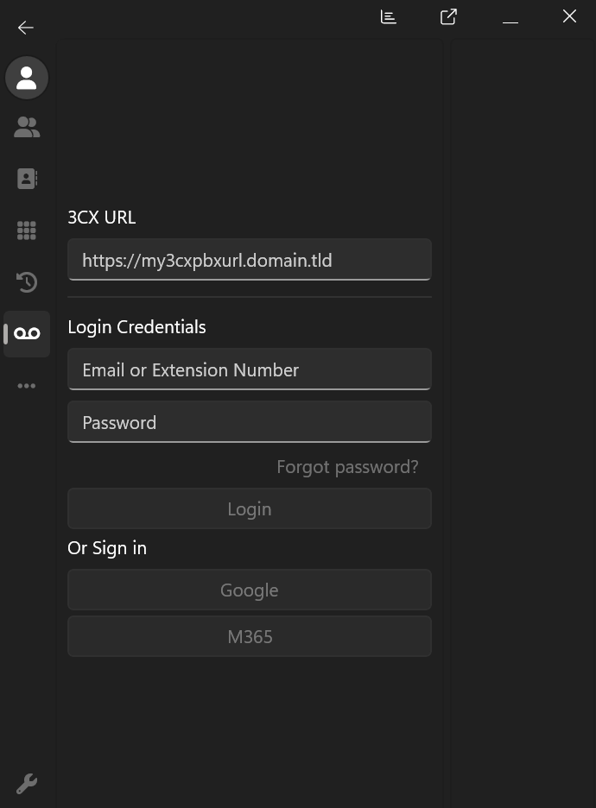
Task: Sign in with the M365 button
Action: 250,636
